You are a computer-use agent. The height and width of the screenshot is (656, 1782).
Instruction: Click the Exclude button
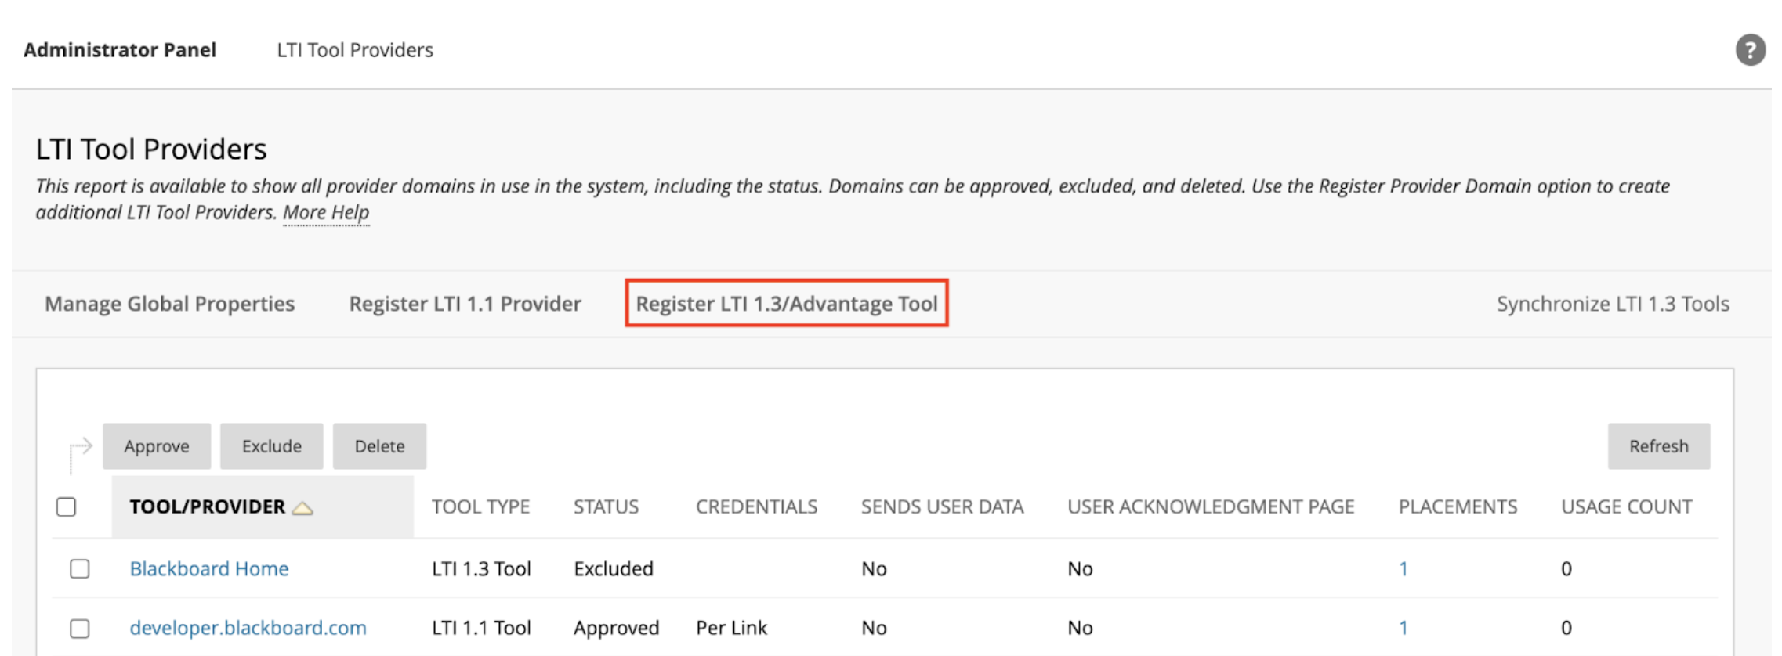point(271,446)
